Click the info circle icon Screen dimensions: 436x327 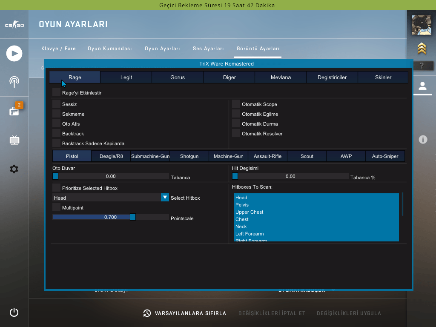click(x=423, y=139)
